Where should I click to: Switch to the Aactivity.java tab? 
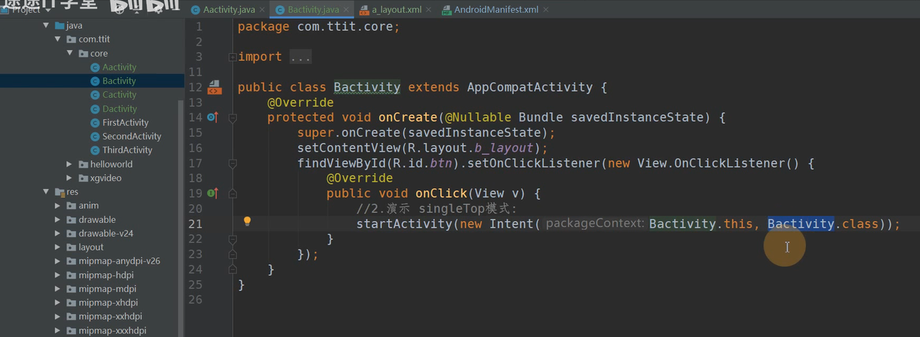(229, 10)
